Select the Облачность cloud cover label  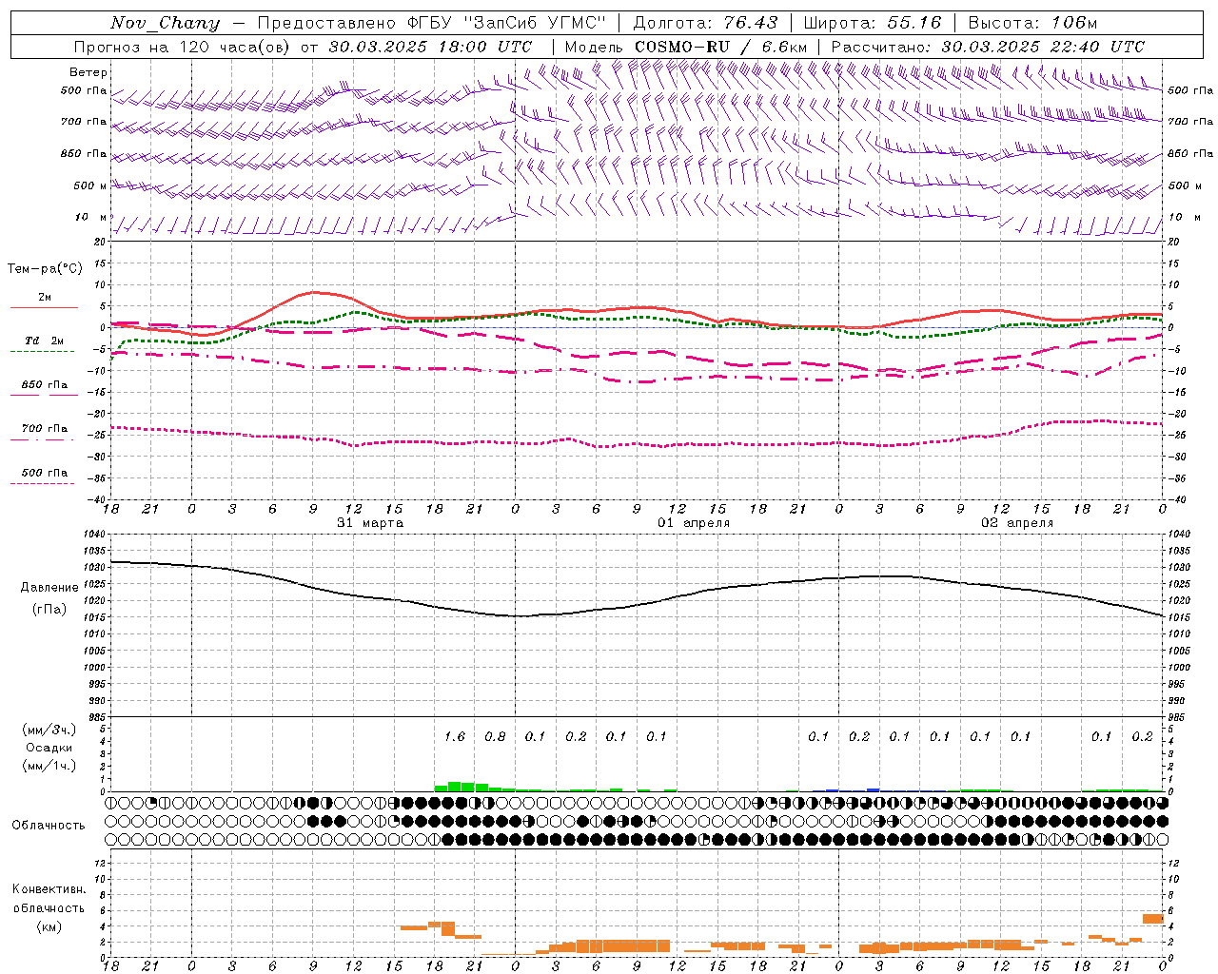[49, 825]
